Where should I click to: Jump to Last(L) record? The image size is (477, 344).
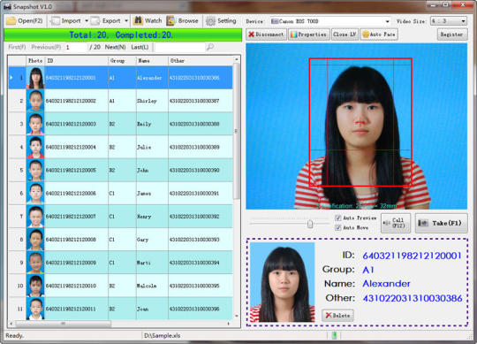pos(140,47)
